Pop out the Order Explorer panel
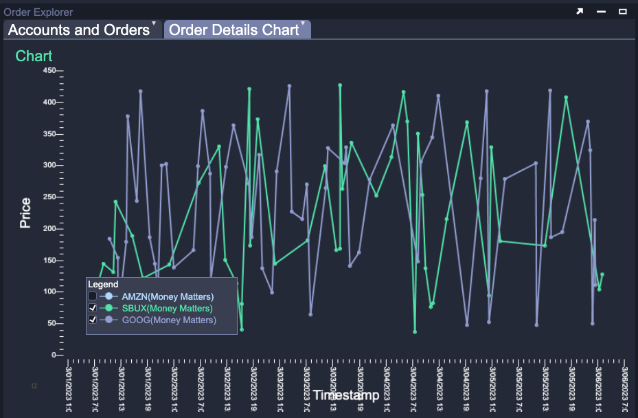 pos(580,12)
